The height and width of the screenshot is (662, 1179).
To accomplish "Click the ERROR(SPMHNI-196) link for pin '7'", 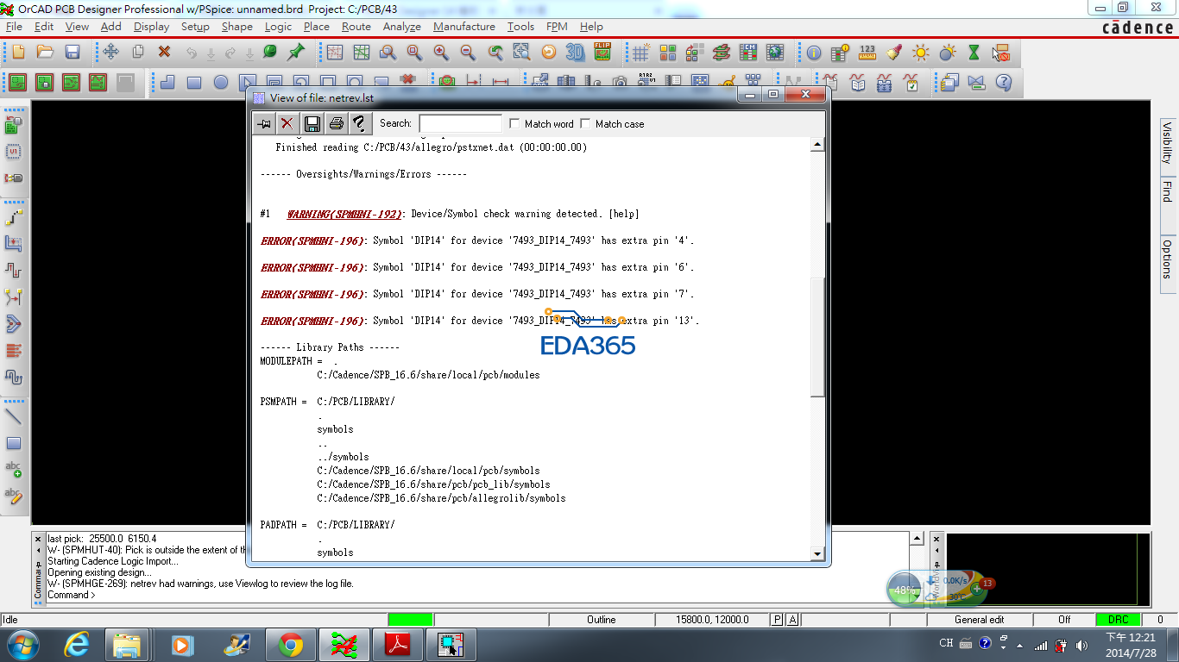I will [x=313, y=294].
